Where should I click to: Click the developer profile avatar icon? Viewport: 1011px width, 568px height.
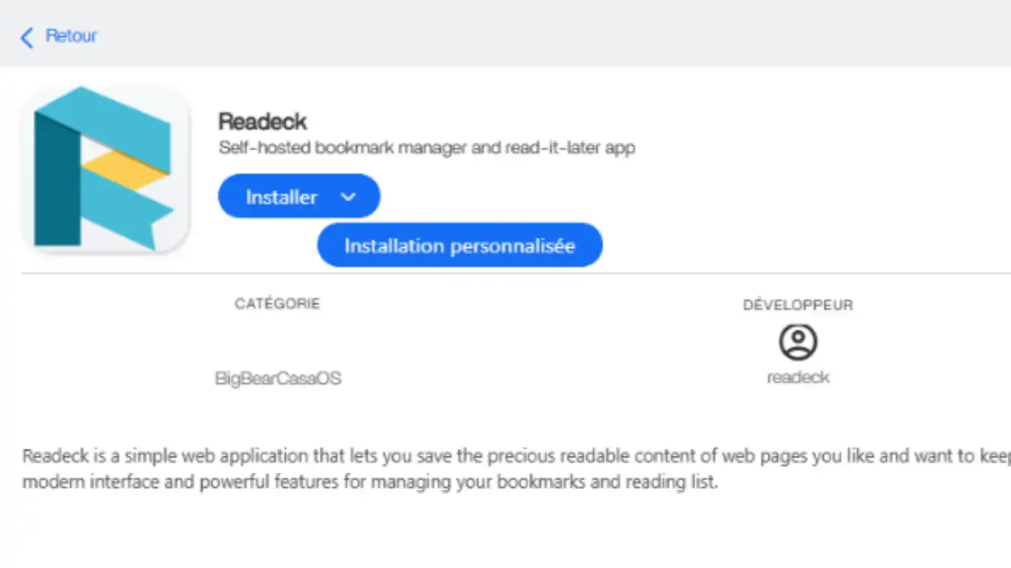[798, 342]
